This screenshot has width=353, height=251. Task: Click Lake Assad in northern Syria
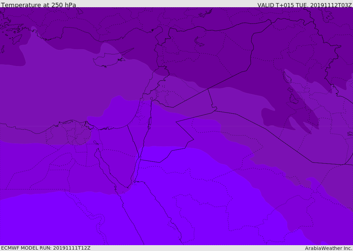[199, 42]
